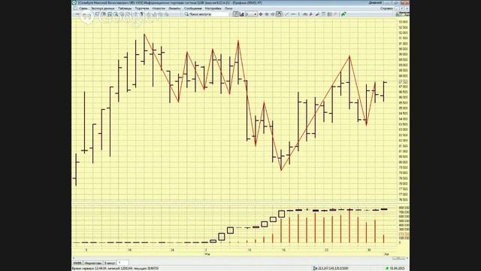Select the crosshair cursor tool

(261, 14)
